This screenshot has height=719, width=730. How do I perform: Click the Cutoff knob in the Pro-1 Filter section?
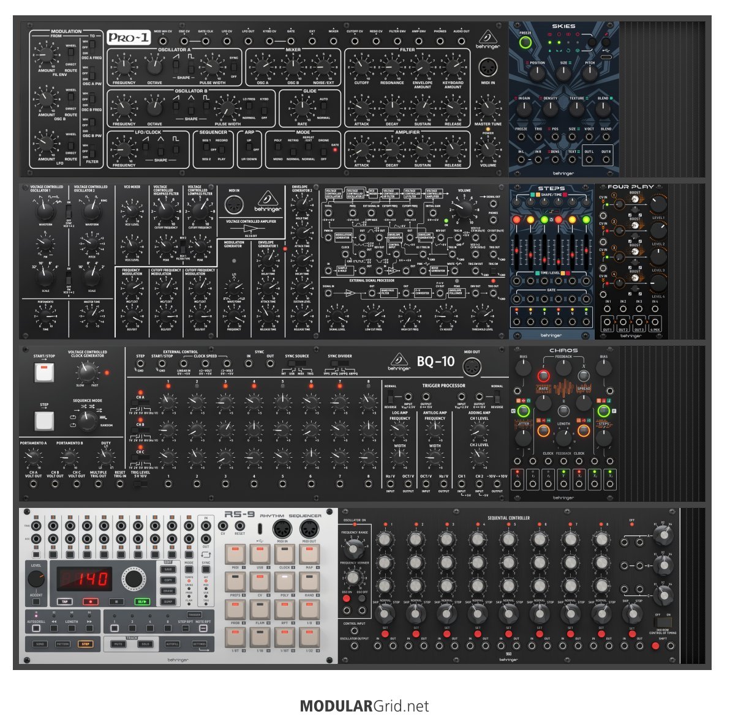tap(361, 67)
